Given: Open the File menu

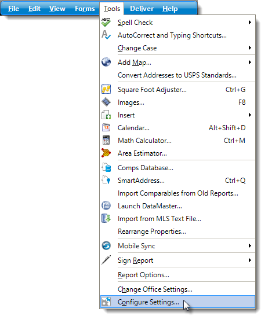Looking at the screenshot, I should pyautogui.click(x=13, y=9).
